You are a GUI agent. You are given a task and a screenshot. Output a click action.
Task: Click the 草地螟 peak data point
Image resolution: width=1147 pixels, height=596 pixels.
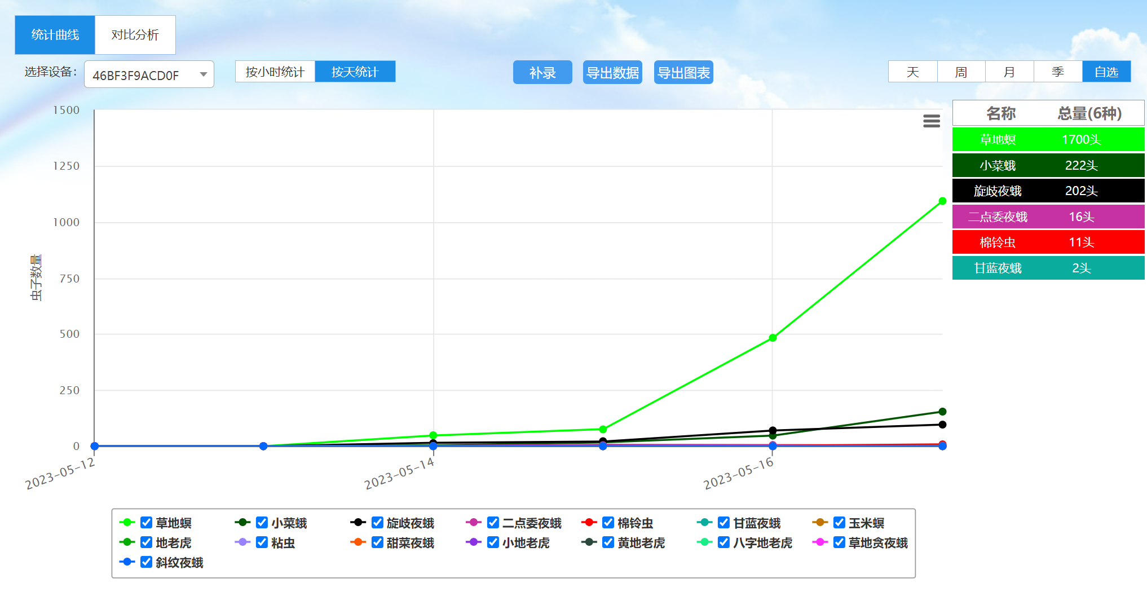pos(942,201)
